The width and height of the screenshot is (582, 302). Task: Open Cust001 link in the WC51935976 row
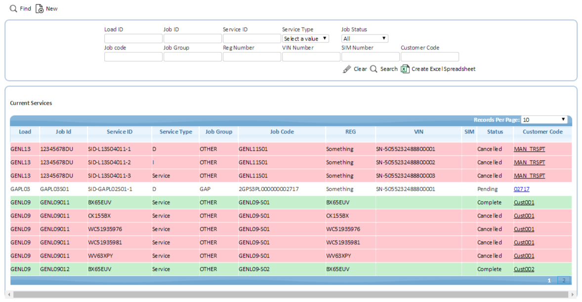click(x=524, y=229)
